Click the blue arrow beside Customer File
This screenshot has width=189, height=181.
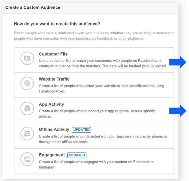(x=178, y=63)
